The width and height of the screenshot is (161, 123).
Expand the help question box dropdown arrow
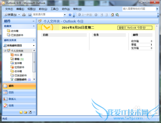point(157,9)
